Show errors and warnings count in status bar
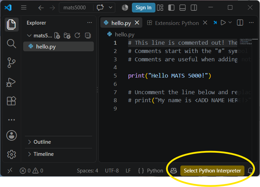 (x=32, y=171)
